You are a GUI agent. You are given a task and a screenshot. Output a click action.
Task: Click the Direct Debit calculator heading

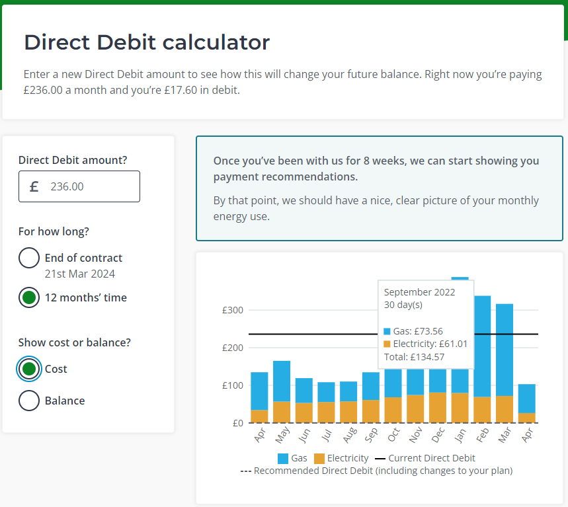147,42
